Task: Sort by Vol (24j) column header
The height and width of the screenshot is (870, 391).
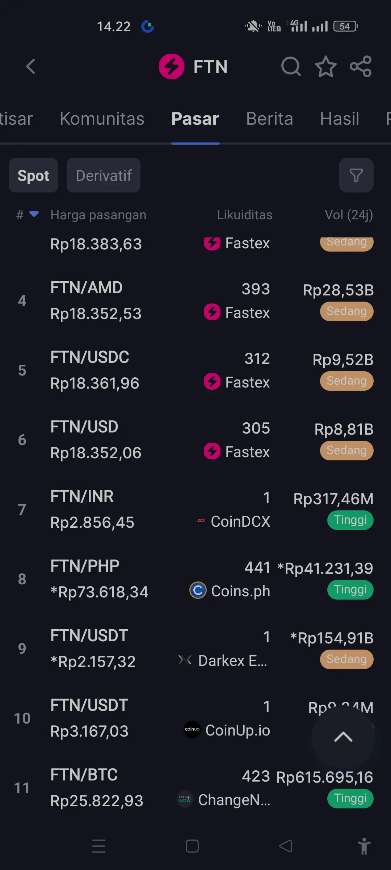Action: tap(349, 215)
